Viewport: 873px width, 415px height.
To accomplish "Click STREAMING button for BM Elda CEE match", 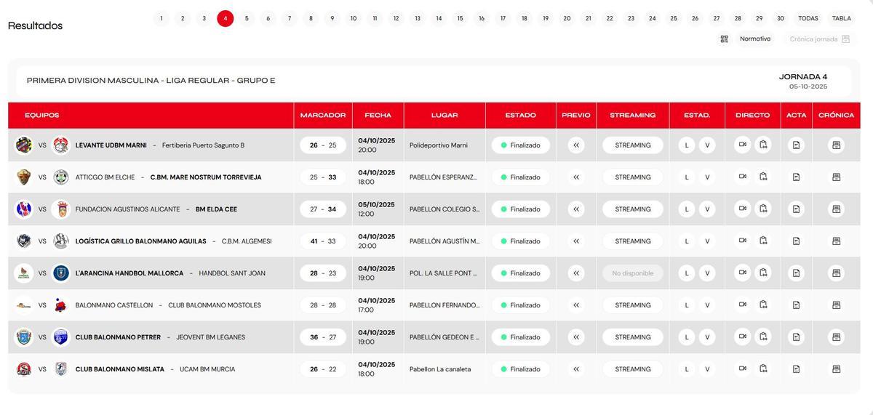I will tap(632, 209).
